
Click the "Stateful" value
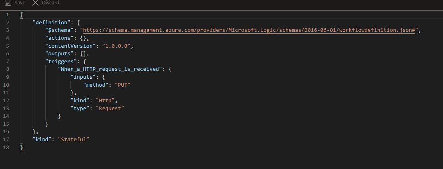click(x=74, y=139)
